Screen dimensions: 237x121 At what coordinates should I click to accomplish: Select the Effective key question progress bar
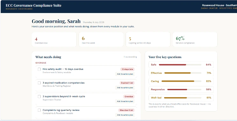pyautogui.click(x=183, y=73)
